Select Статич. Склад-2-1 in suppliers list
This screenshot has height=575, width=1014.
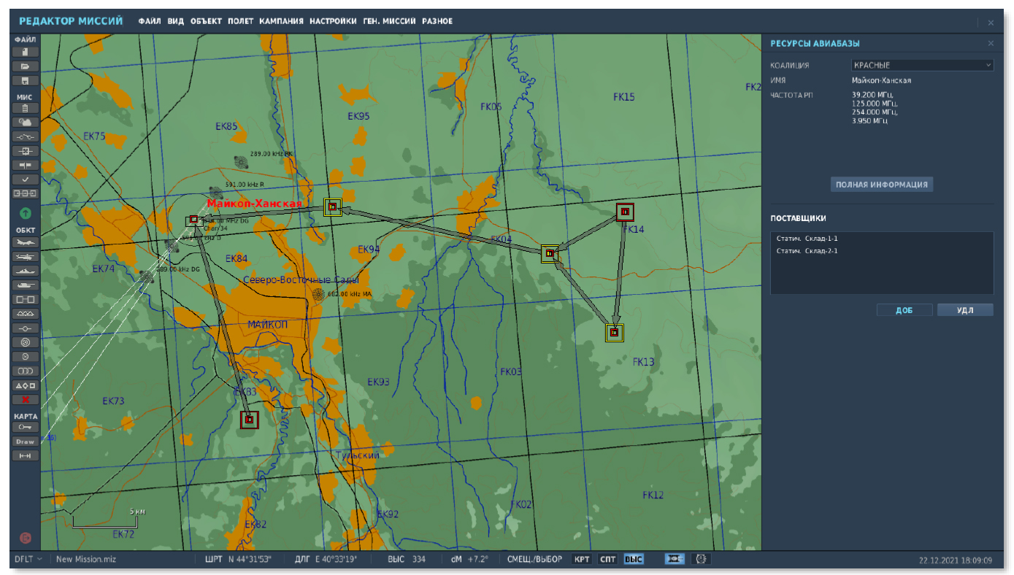point(807,251)
